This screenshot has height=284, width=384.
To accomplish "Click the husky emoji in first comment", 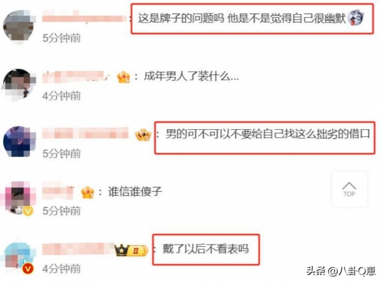I will (356, 18).
